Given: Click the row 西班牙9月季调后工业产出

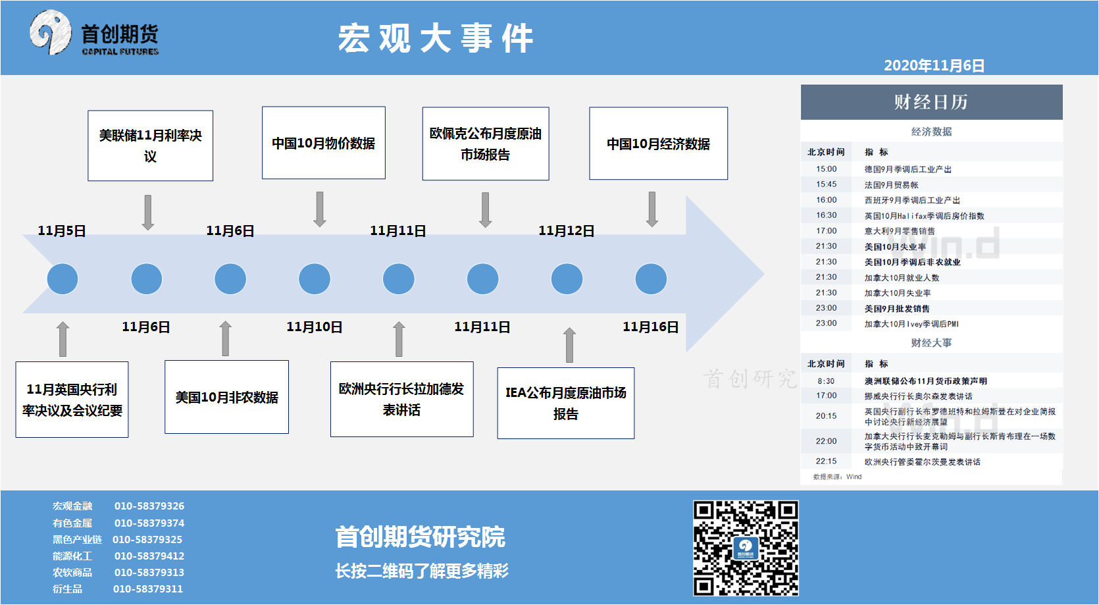Looking at the screenshot, I should pos(931,200).
